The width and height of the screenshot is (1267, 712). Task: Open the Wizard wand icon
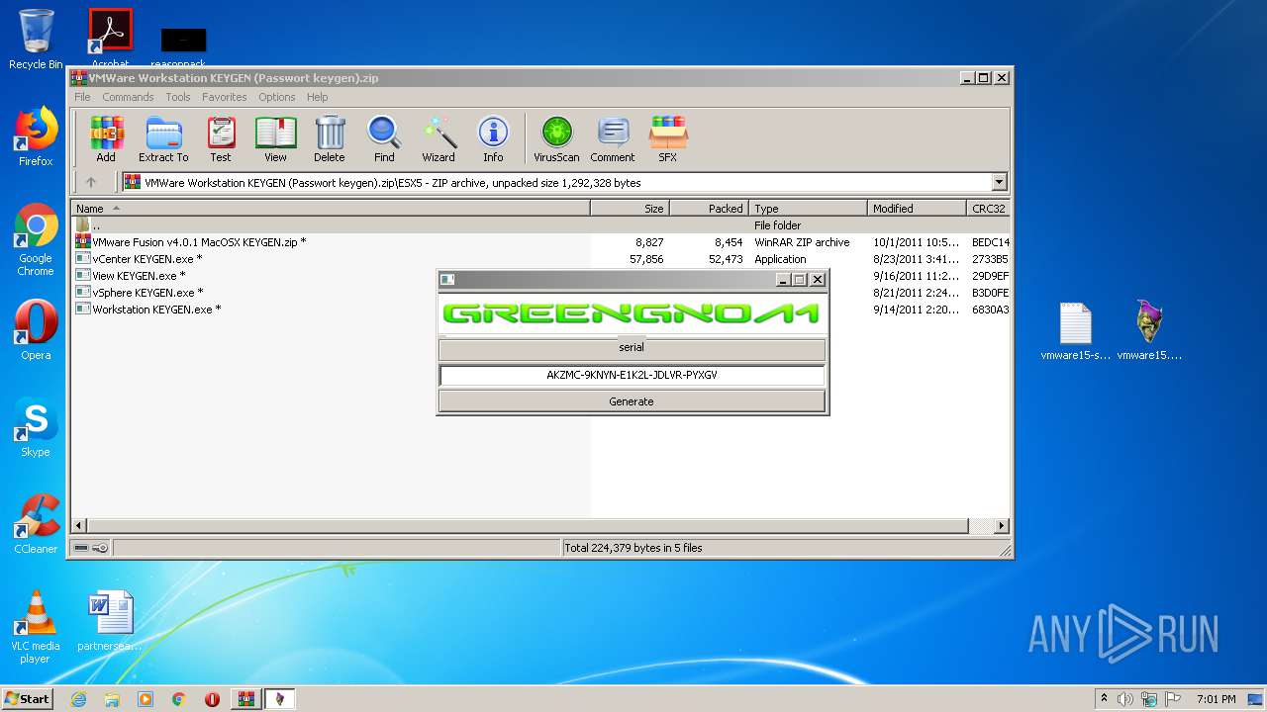pyautogui.click(x=439, y=138)
